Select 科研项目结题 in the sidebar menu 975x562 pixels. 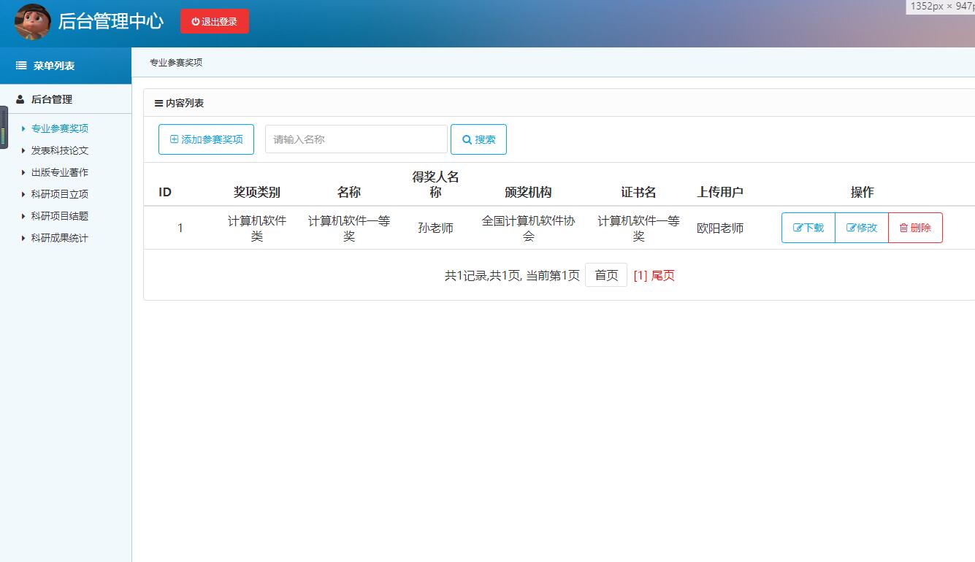coord(58,216)
